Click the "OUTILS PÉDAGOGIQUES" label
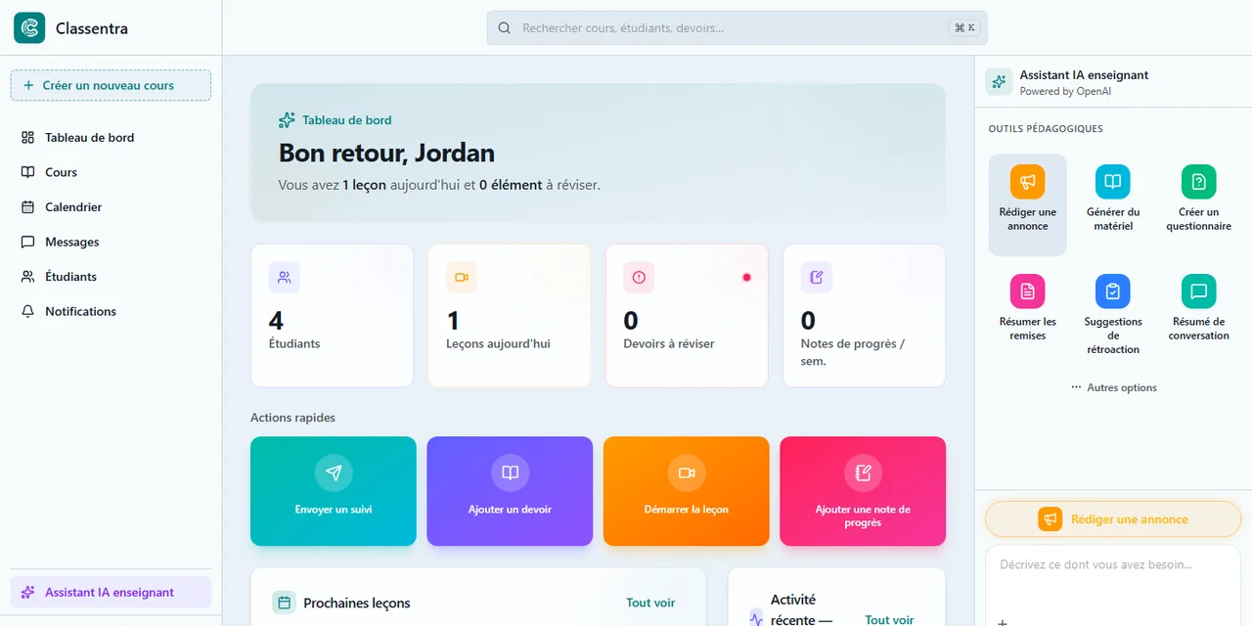 pyautogui.click(x=1046, y=129)
